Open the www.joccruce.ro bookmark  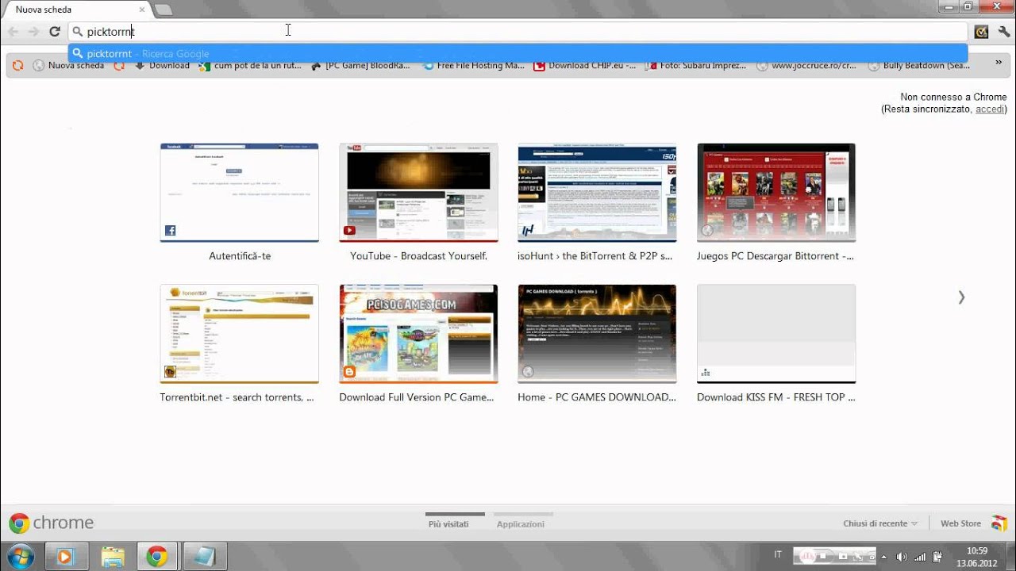point(808,66)
